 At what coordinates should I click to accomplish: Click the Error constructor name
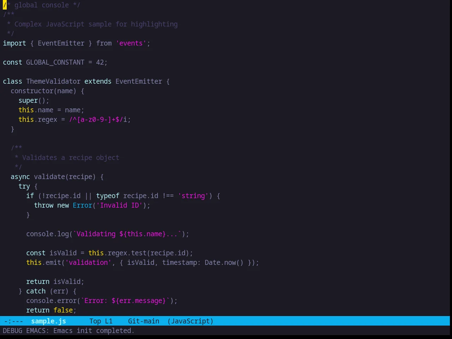pyautogui.click(x=82, y=205)
